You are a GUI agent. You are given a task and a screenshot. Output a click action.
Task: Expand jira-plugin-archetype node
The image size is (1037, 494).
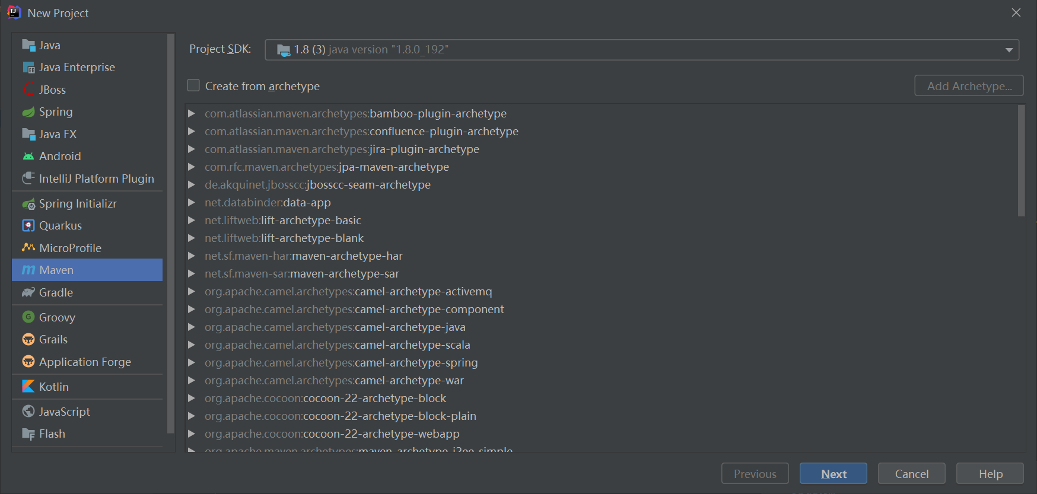pyautogui.click(x=192, y=149)
